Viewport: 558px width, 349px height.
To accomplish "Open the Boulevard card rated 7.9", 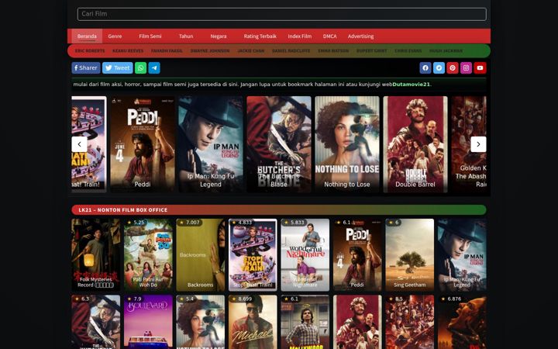I will point(148,322).
